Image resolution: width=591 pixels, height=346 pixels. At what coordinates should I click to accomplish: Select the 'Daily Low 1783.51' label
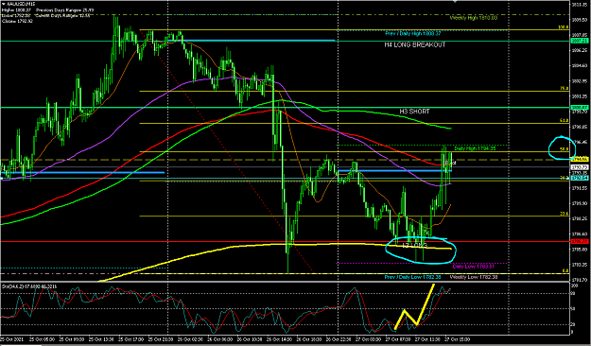(473, 267)
